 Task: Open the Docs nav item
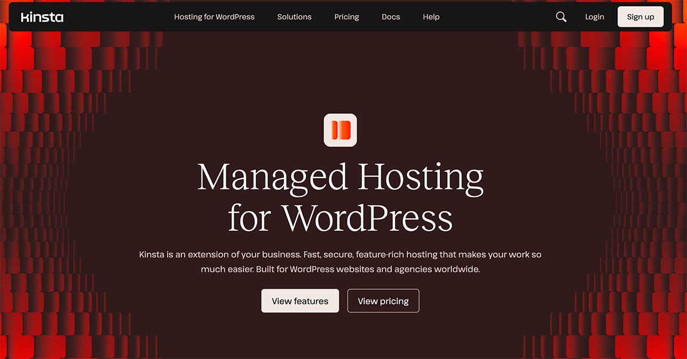tap(391, 17)
